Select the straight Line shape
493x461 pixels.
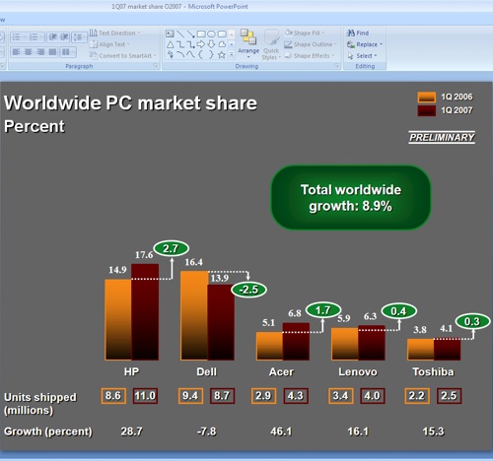[180, 33]
